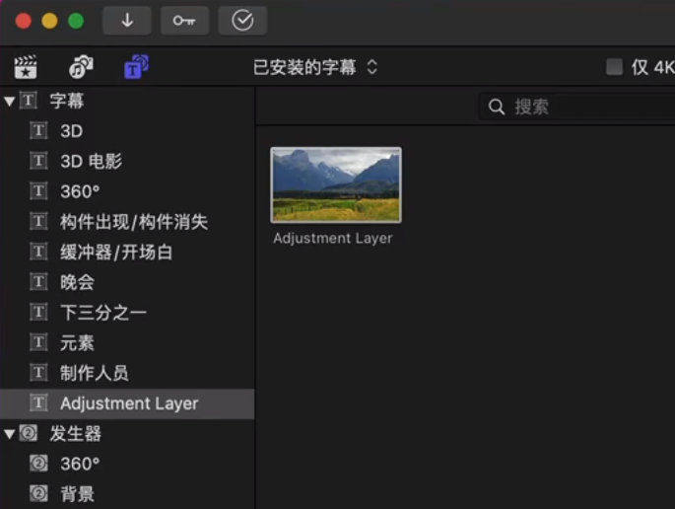
Task: Click the generator icon beside 发生器
Action: (x=29, y=433)
